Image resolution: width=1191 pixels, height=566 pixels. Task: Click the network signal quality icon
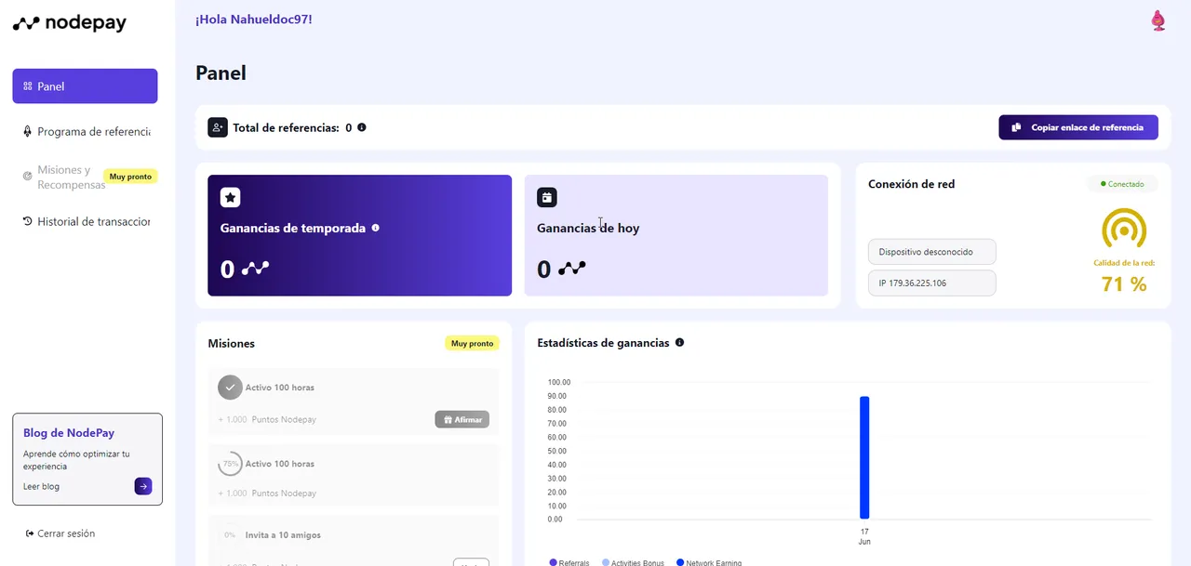click(1124, 229)
